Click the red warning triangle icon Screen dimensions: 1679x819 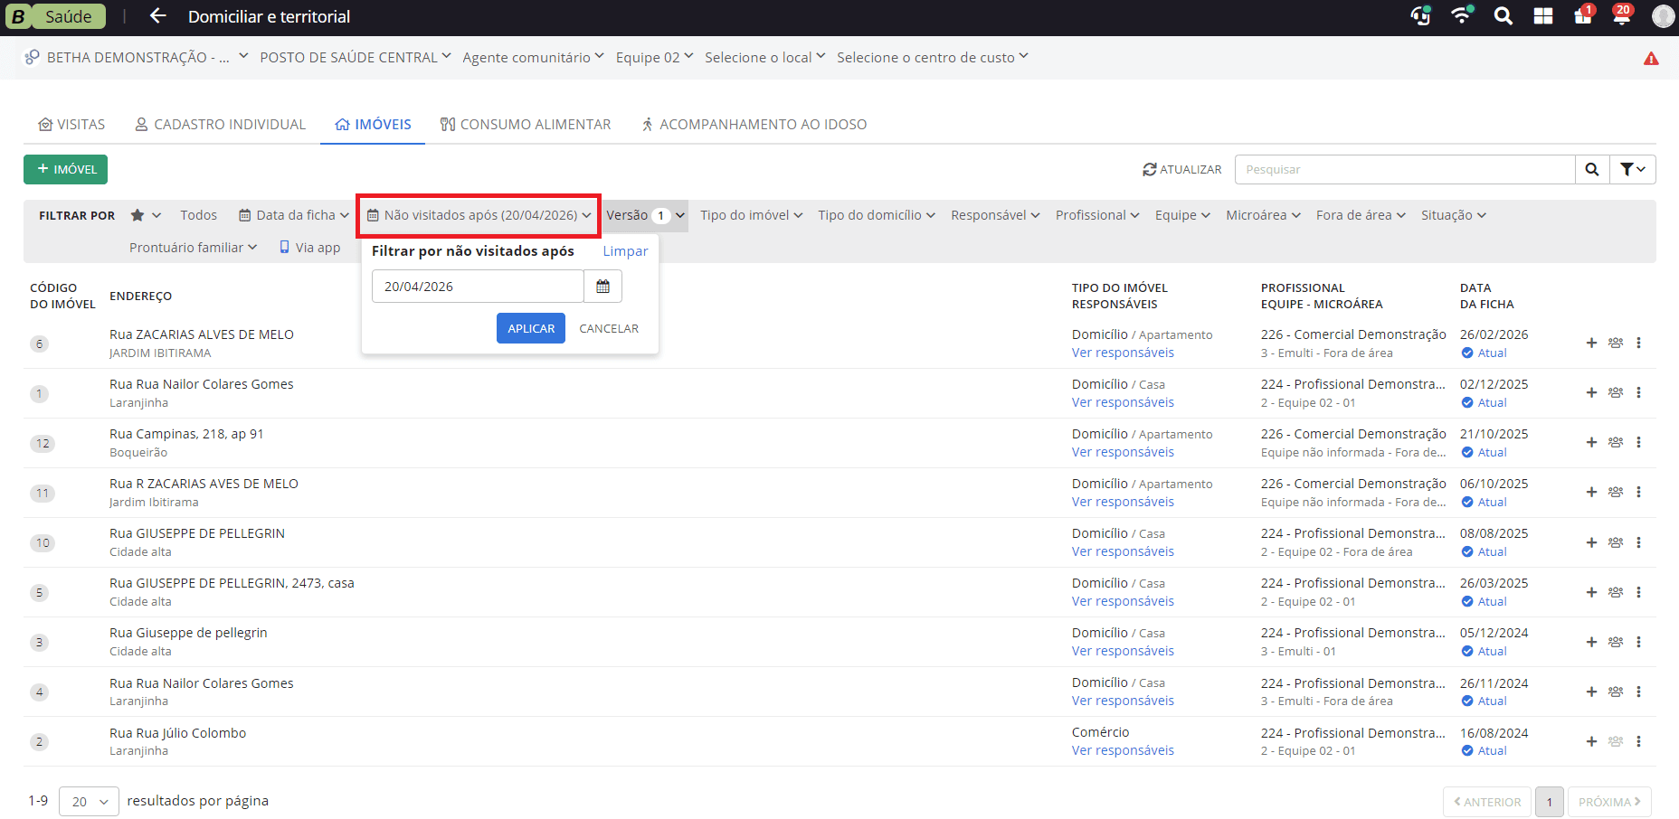tap(1651, 58)
